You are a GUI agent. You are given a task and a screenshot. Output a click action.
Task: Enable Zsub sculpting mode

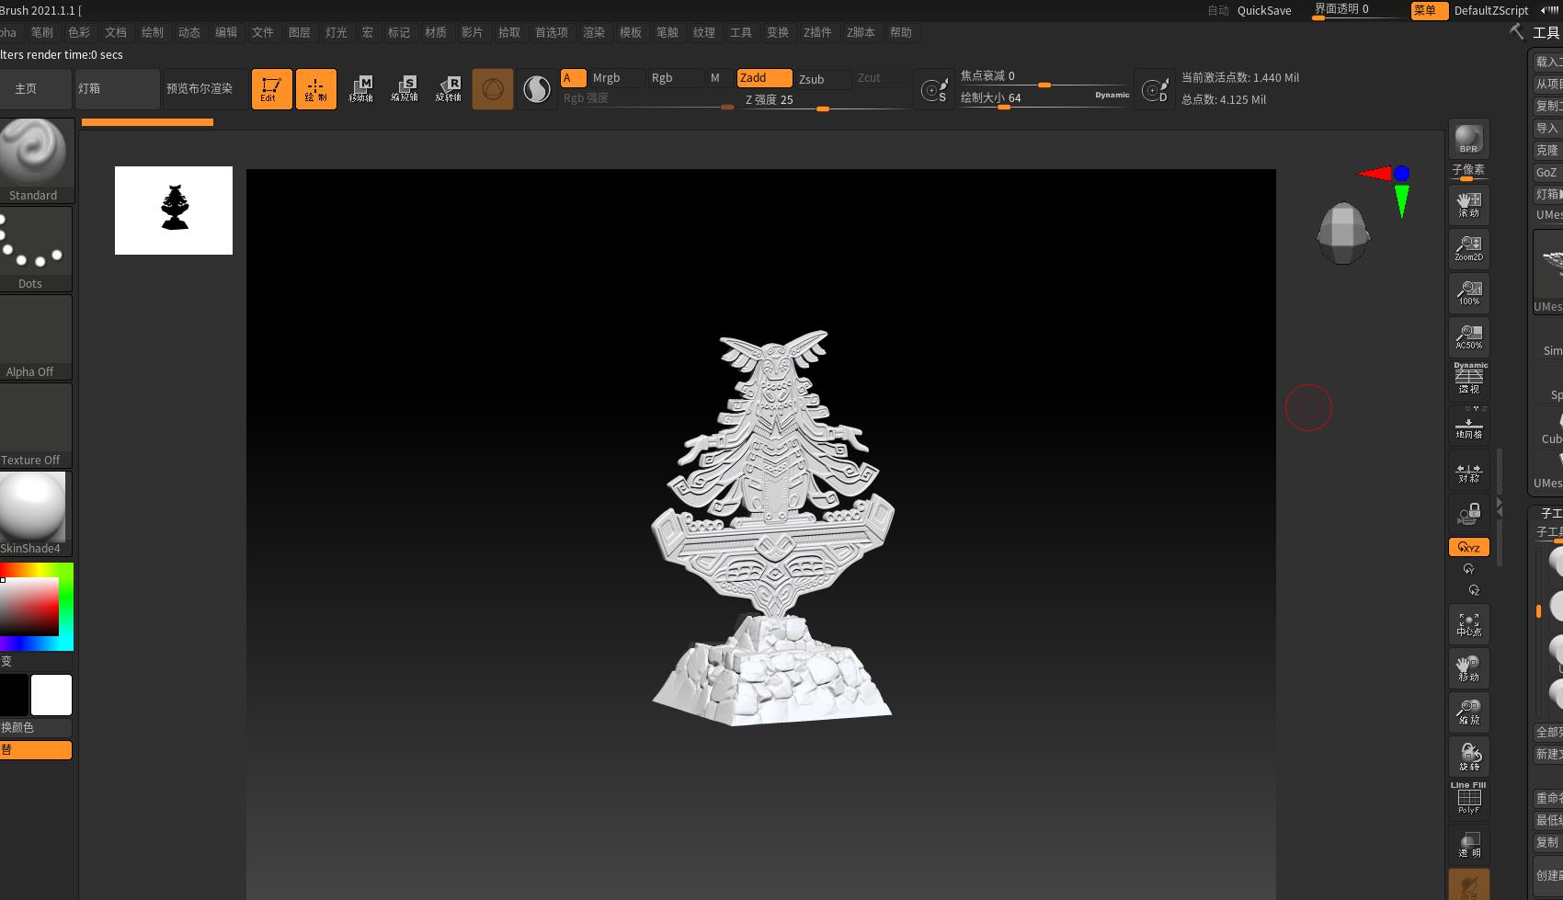tap(811, 79)
